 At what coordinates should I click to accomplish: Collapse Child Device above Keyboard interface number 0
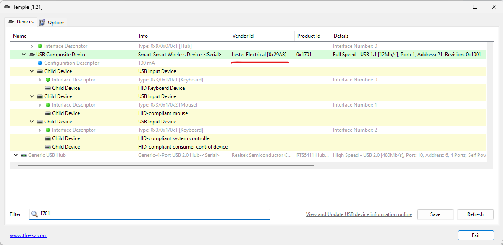[x=32, y=71]
